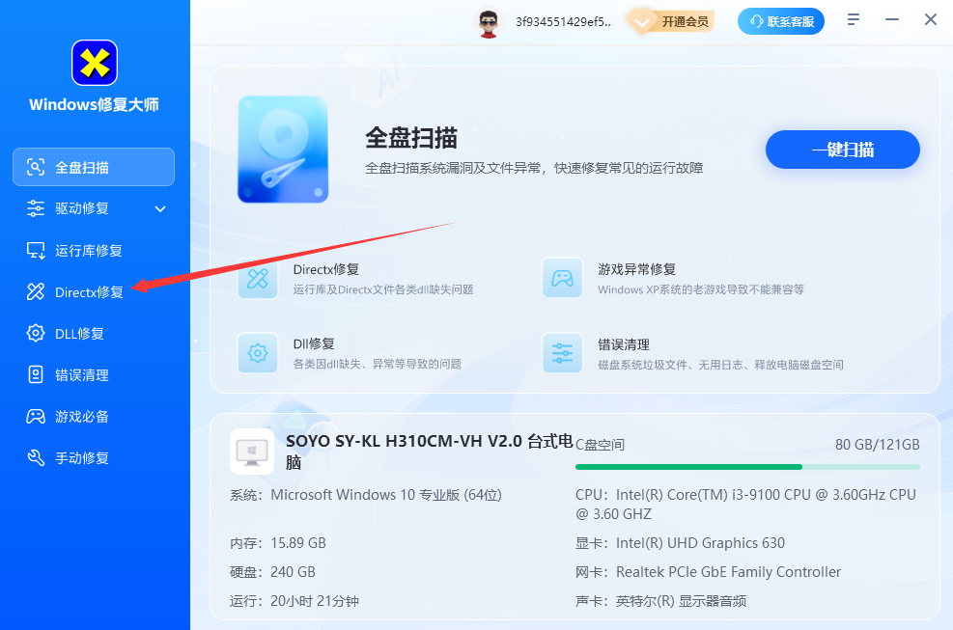
Task: Click the 错误清理 sidebar icon
Action: click(x=36, y=375)
